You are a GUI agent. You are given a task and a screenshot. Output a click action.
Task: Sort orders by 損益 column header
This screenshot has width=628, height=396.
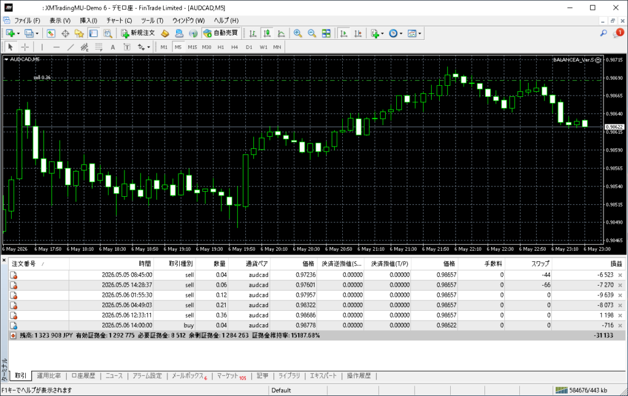[x=616, y=264]
